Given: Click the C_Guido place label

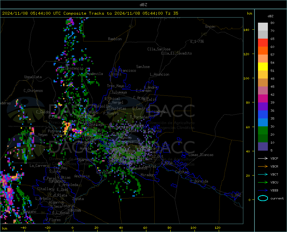Looking at the screenshot, I should [43, 112].
